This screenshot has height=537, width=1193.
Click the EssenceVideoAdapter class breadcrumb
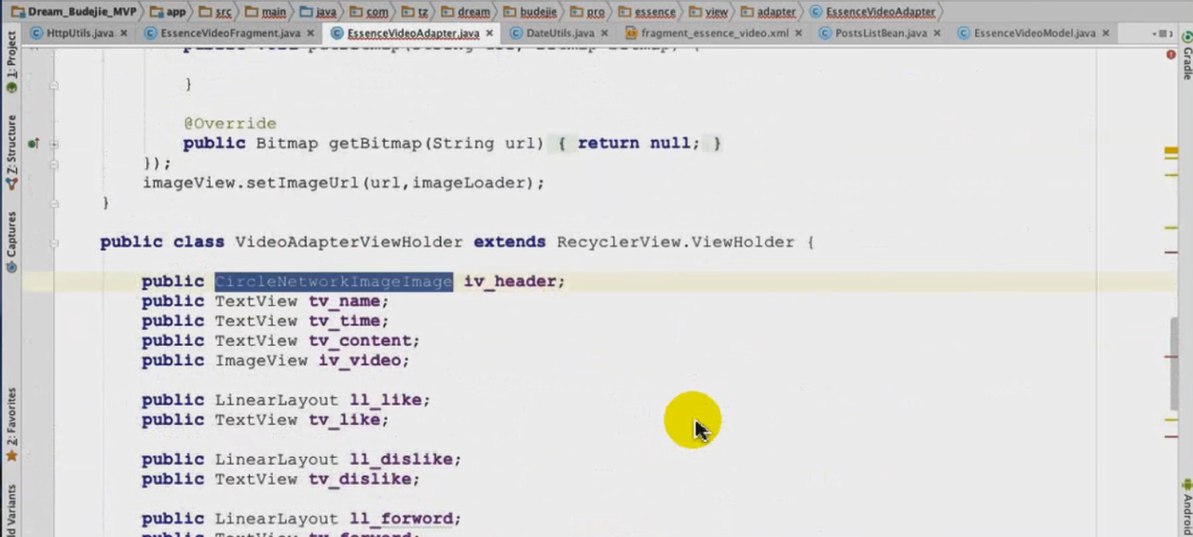[871, 12]
